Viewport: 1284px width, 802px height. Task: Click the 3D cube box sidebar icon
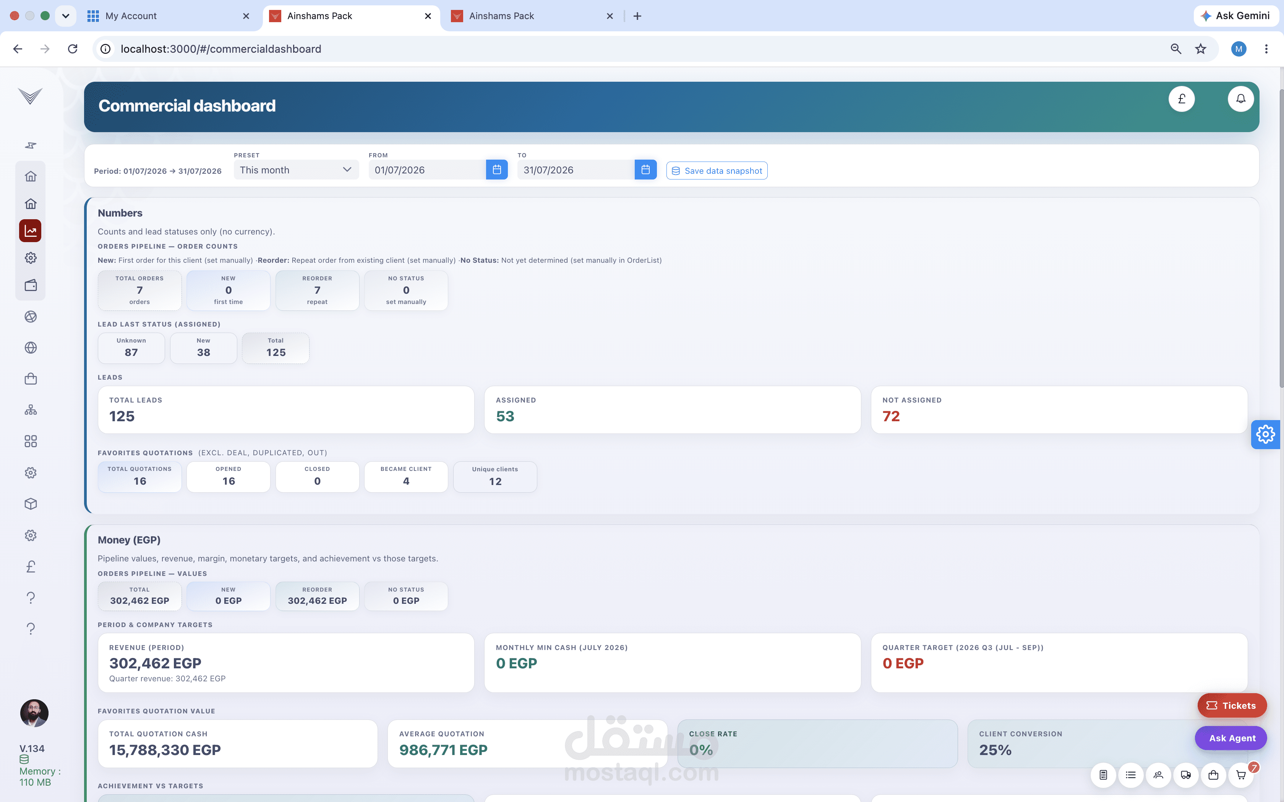tap(31, 504)
